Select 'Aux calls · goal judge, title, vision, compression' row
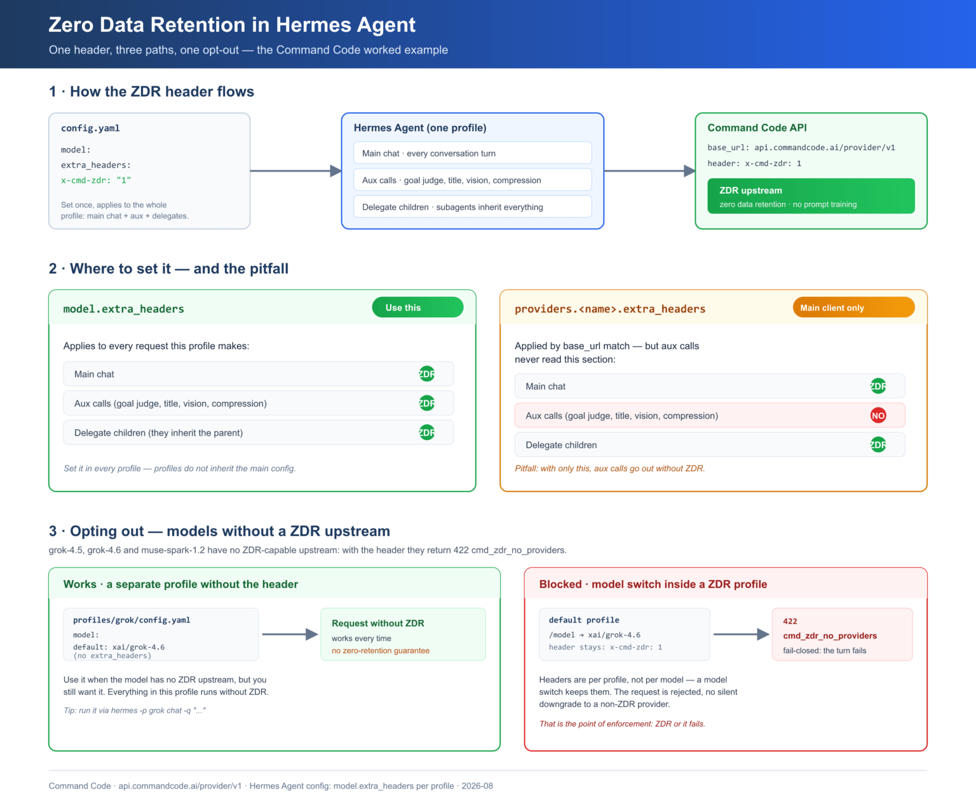The width and height of the screenshot is (976, 812). [472, 180]
